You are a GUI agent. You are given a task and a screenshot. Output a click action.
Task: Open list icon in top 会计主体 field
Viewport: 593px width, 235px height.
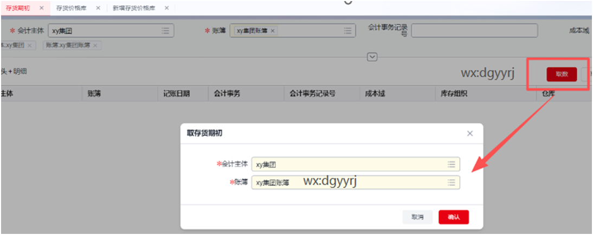165,31
